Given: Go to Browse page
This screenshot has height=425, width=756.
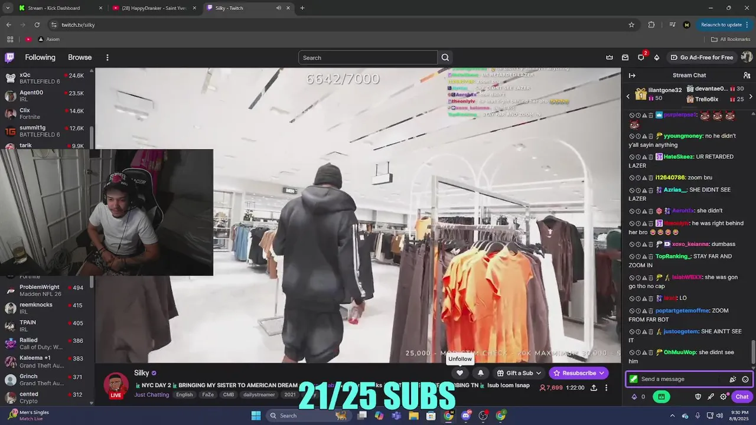Looking at the screenshot, I should coord(80,57).
